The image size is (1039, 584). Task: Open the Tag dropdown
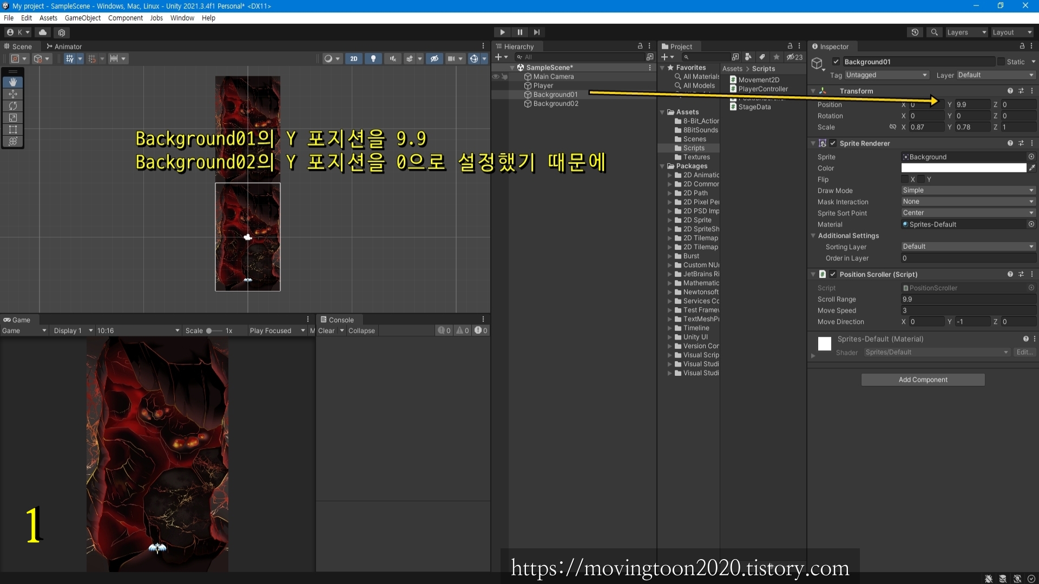886,75
